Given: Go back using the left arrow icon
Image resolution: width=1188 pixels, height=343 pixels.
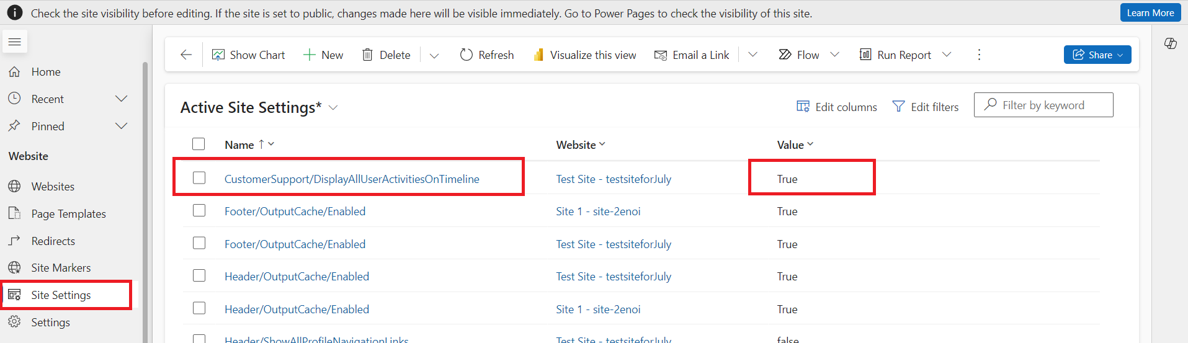Looking at the screenshot, I should pyautogui.click(x=186, y=55).
